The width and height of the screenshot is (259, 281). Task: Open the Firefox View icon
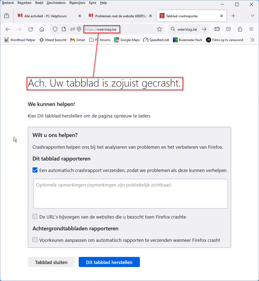[x=7, y=16]
